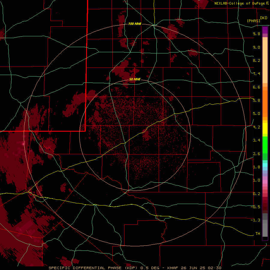270x270 pixels.
Task: Click the 4.2 scale value
Action: (x=256, y=127)
